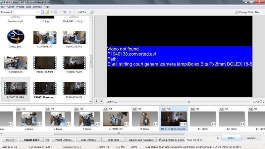The height and width of the screenshot is (149, 265).
Task: Select the E:\ drive icon
Action: (x=82, y=12)
